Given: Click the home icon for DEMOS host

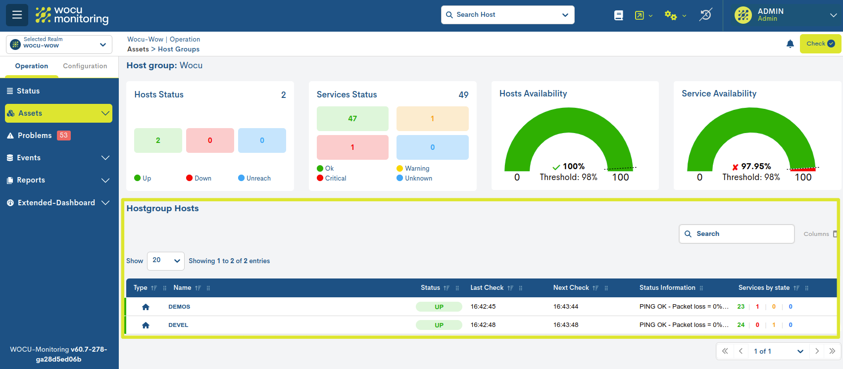Looking at the screenshot, I should coord(146,307).
